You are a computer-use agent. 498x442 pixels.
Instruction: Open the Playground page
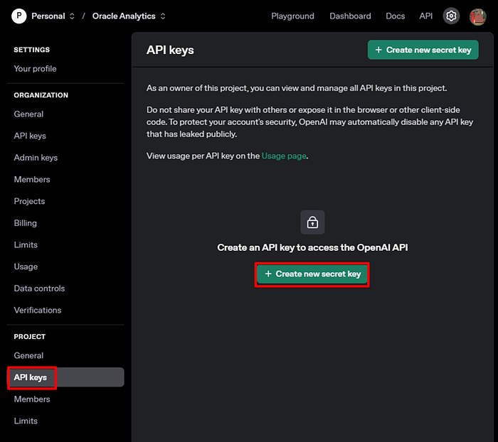click(292, 16)
